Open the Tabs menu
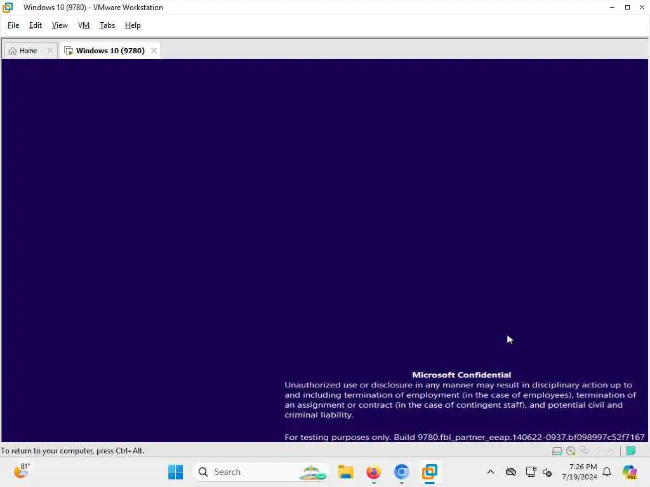 click(107, 25)
